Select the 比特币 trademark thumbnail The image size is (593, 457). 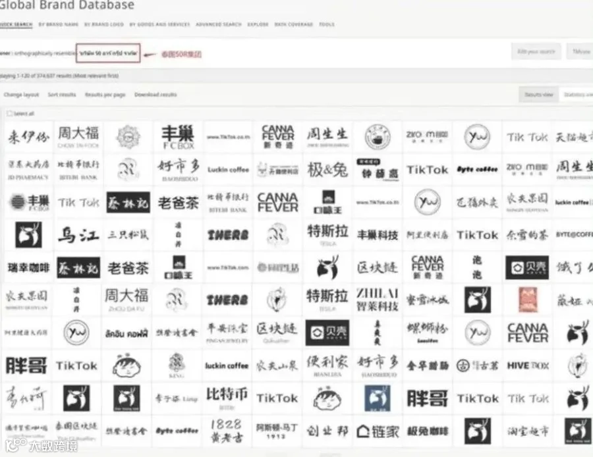pyautogui.click(x=227, y=398)
